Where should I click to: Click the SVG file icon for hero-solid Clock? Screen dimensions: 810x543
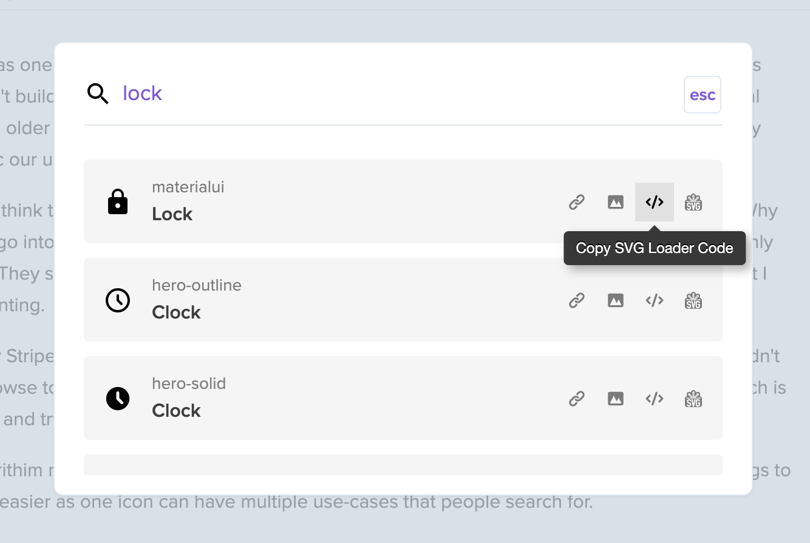pos(693,399)
